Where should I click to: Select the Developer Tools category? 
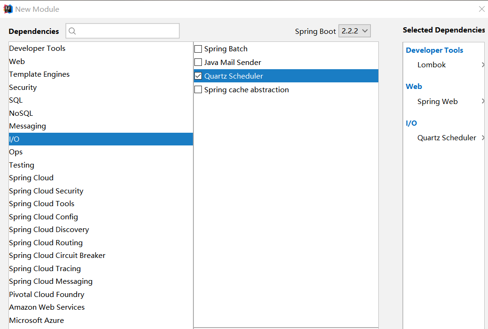point(101,48)
